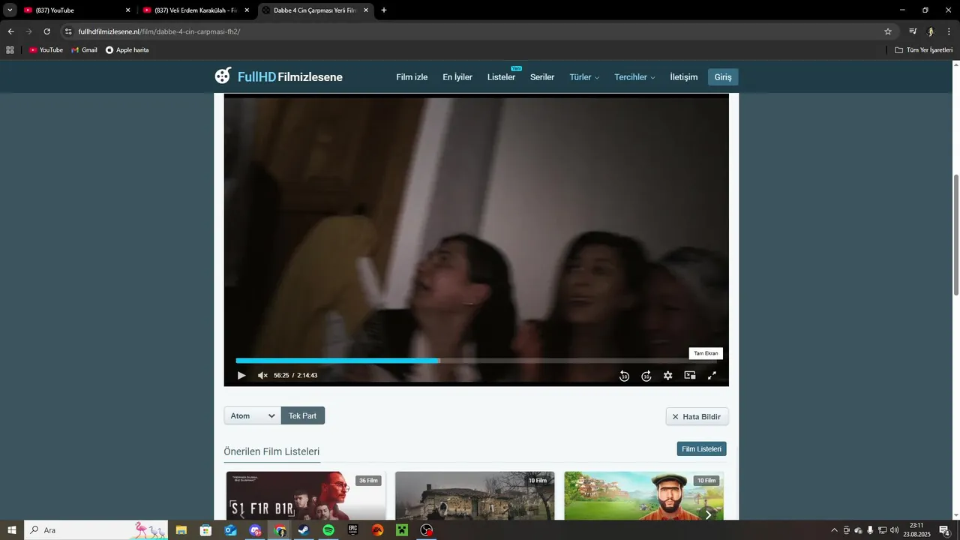960x540 pixels.
Task: Open the Windows Start menu
Action: [x=12, y=530]
